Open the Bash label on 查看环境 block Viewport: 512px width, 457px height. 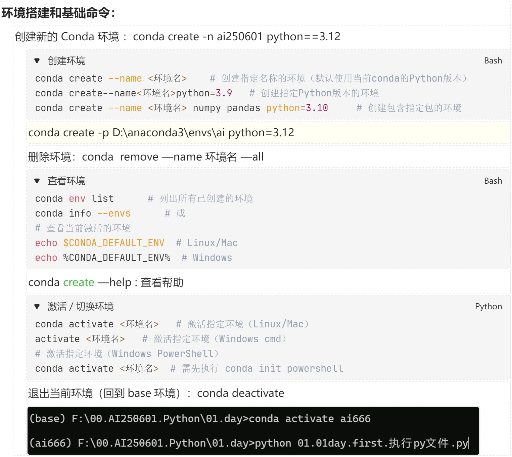point(493,181)
